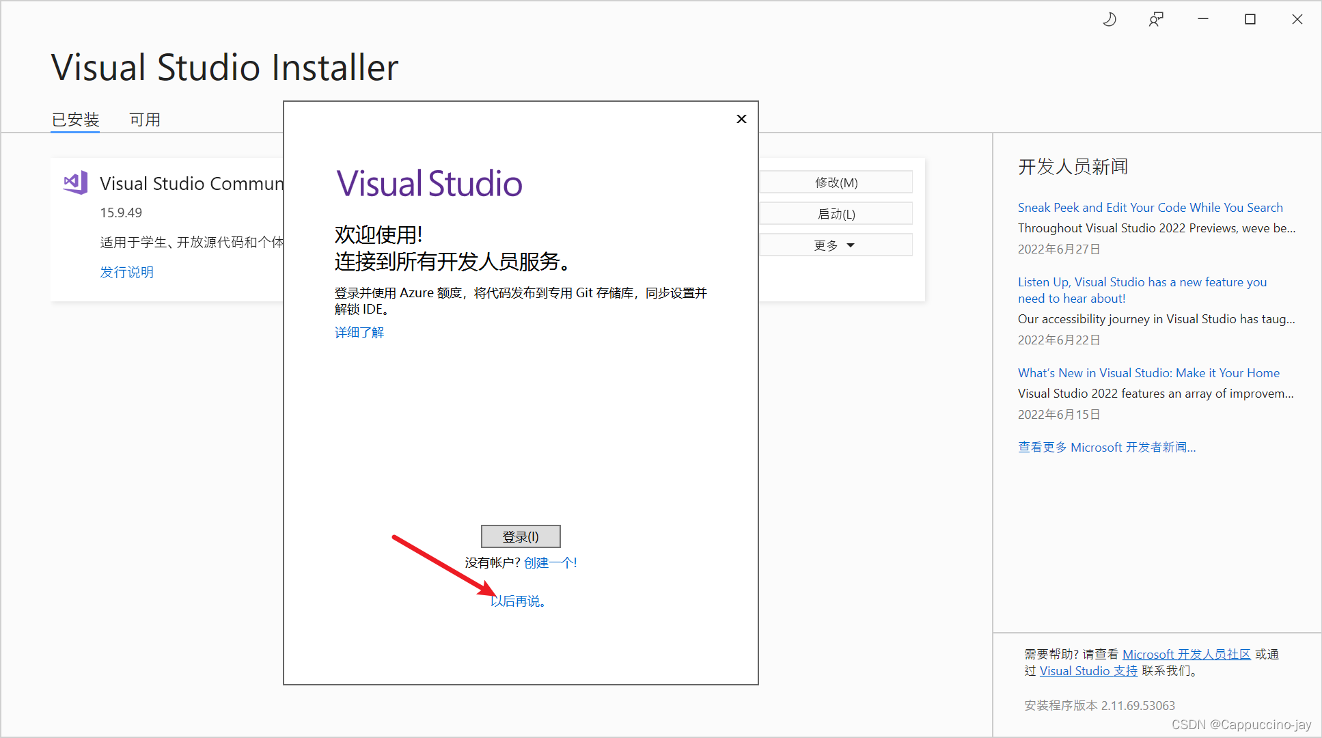
Task: Minimize the Visual Studio Installer window
Action: tap(1203, 20)
